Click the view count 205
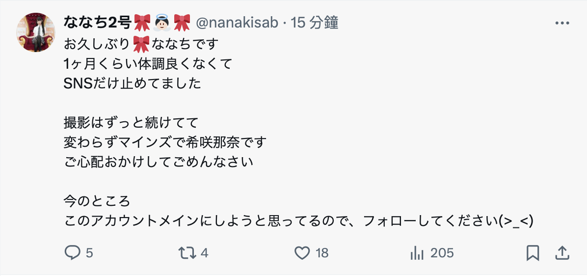This screenshot has width=587, height=276. 442,253
